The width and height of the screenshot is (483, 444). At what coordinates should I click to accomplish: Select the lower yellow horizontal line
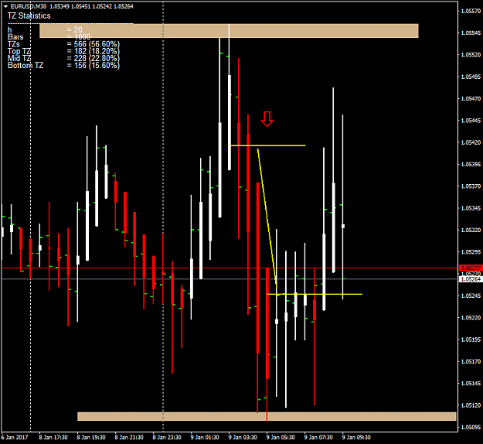pyautogui.click(x=315, y=295)
